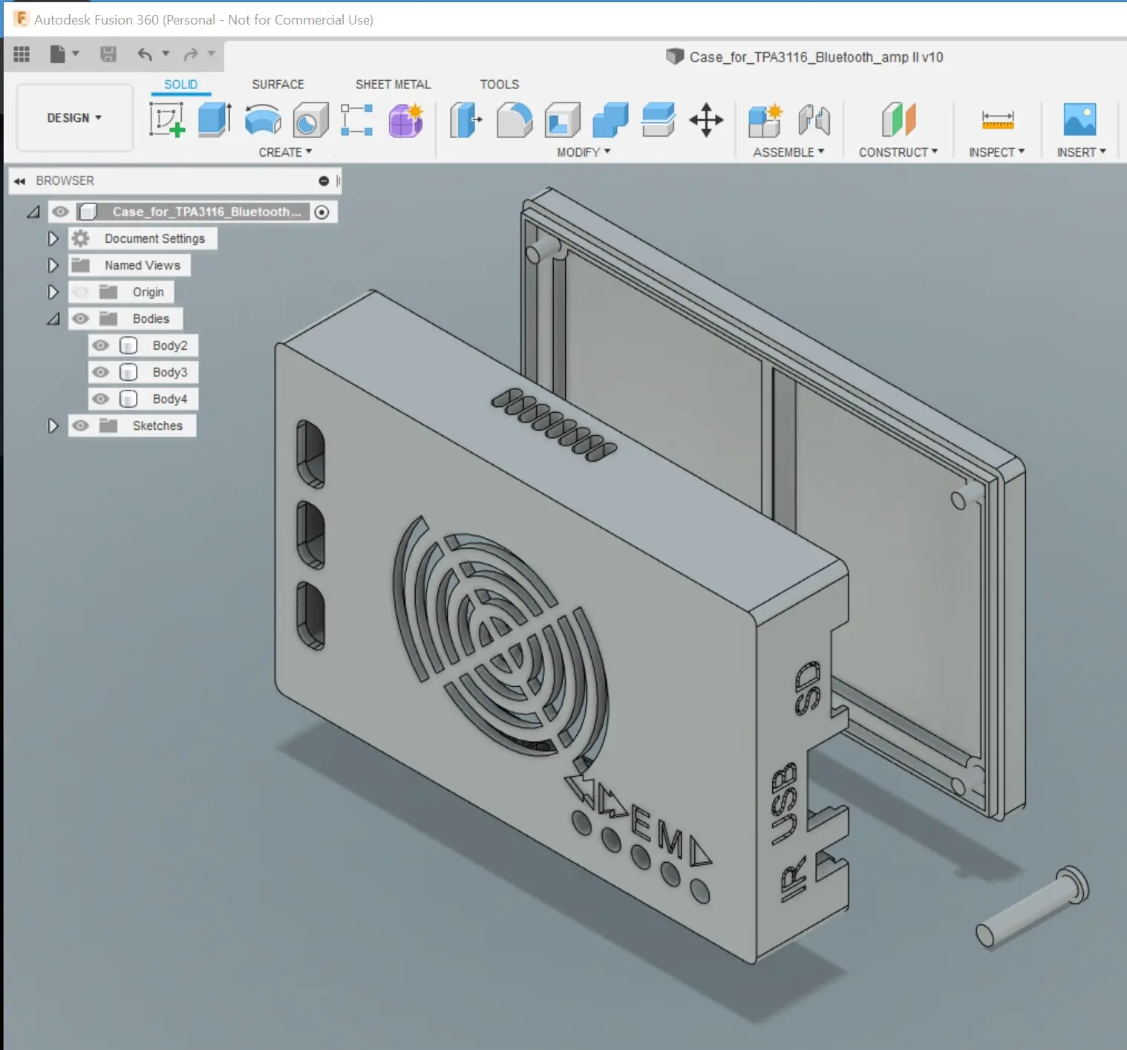Hide Body2 using its eye icon
This screenshot has height=1050, width=1127.
point(100,345)
